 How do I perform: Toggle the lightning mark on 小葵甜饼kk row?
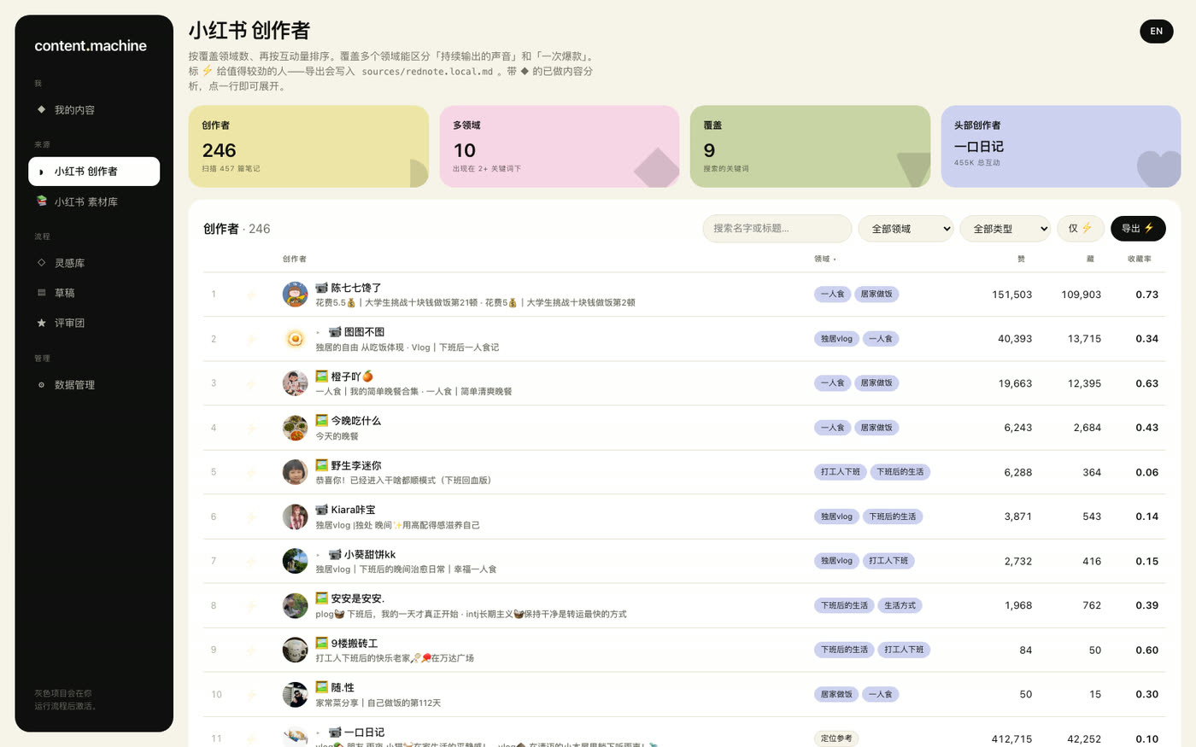[251, 561]
